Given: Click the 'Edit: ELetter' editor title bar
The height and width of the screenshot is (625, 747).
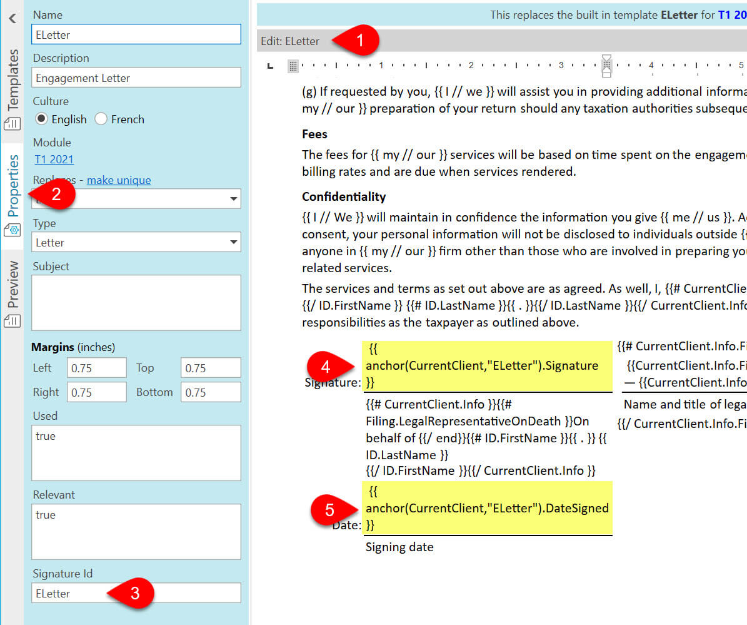Looking at the screenshot, I should 502,41.
